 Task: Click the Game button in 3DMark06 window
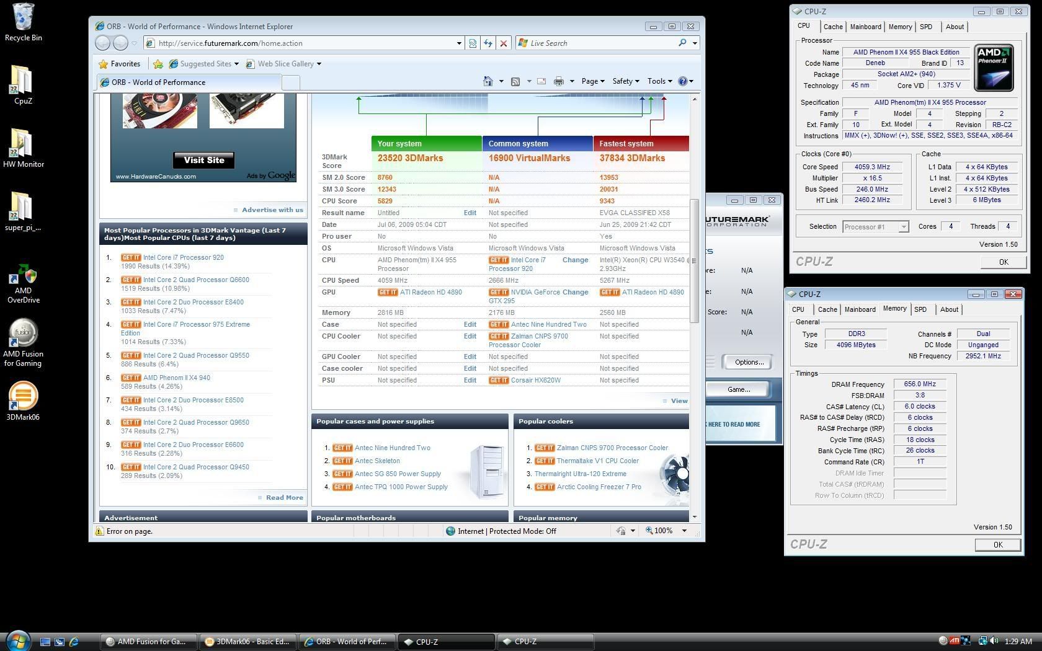(x=738, y=389)
